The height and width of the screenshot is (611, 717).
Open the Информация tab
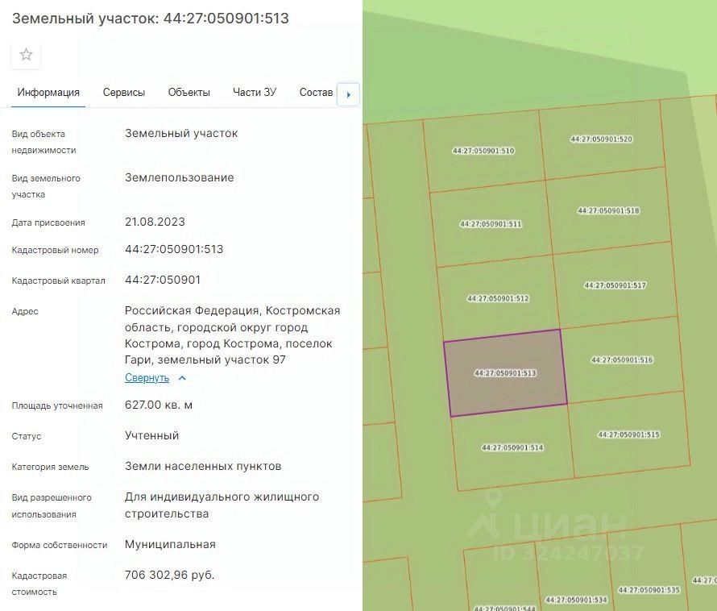pyautogui.click(x=48, y=93)
